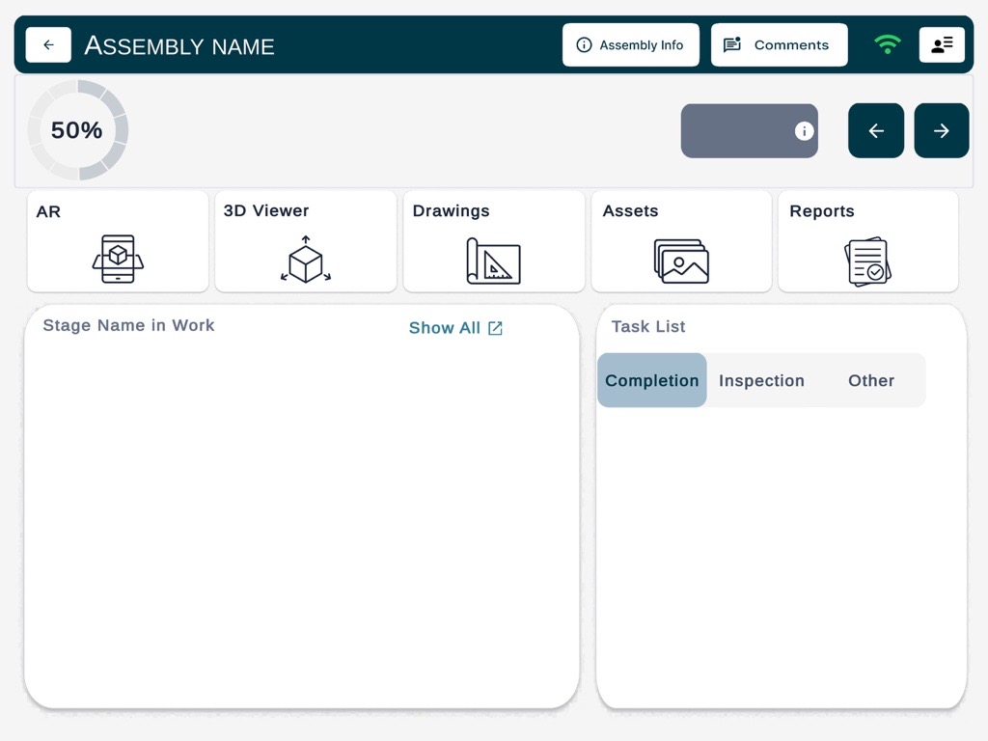The height and width of the screenshot is (741, 988).
Task: Click the info icon in gray field
Action: (804, 131)
